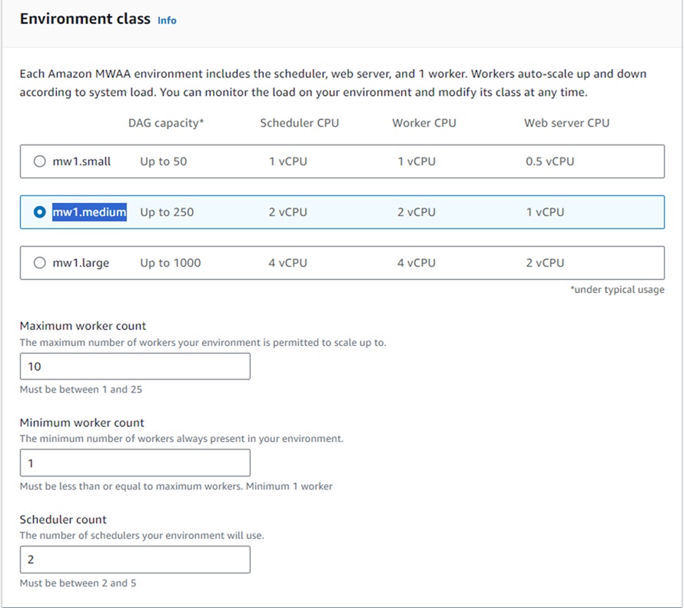Click the Environment class heading
This screenshot has height=608, width=684.
tap(85, 19)
